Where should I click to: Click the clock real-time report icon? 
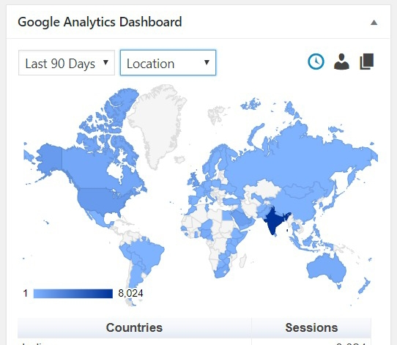(x=316, y=62)
